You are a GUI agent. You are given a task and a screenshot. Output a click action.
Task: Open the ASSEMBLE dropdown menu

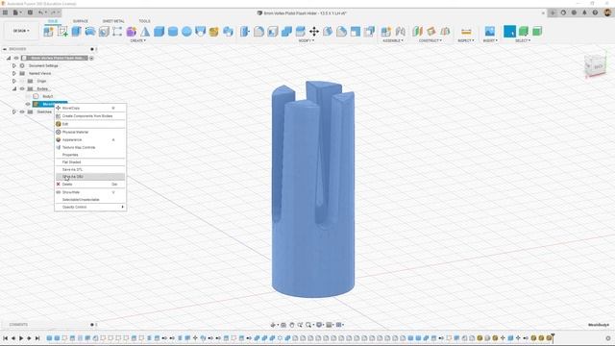point(393,40)
